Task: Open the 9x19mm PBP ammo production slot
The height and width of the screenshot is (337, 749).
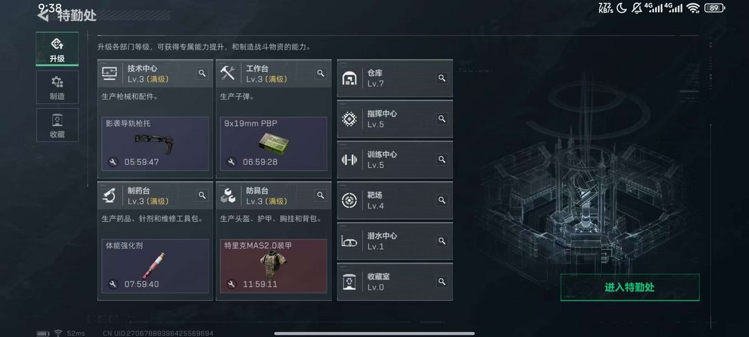Action: [274, 144]
